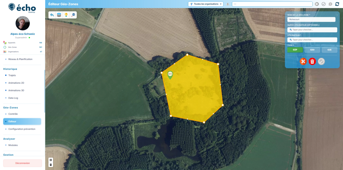The height and width of the screenshot is (170, 343).
Task: Open the Super Utilisateur search combo box
Action: 312,30
